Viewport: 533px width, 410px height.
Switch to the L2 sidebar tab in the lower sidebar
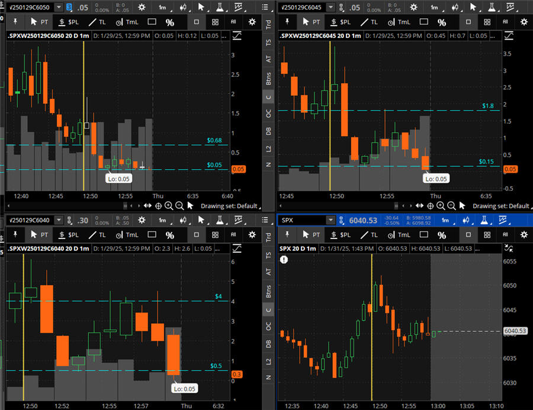coord(269,360)
